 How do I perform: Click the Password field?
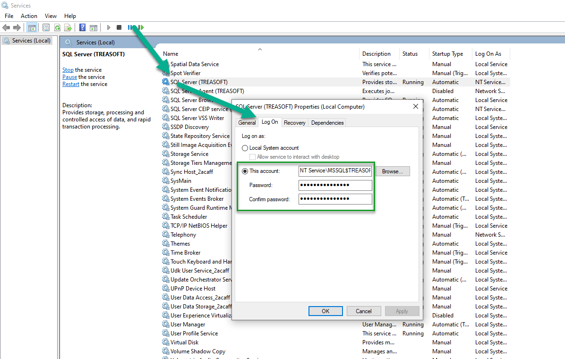tap(335, 185)
